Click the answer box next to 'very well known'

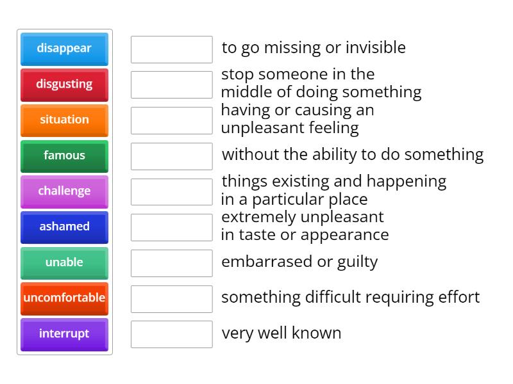171,333
